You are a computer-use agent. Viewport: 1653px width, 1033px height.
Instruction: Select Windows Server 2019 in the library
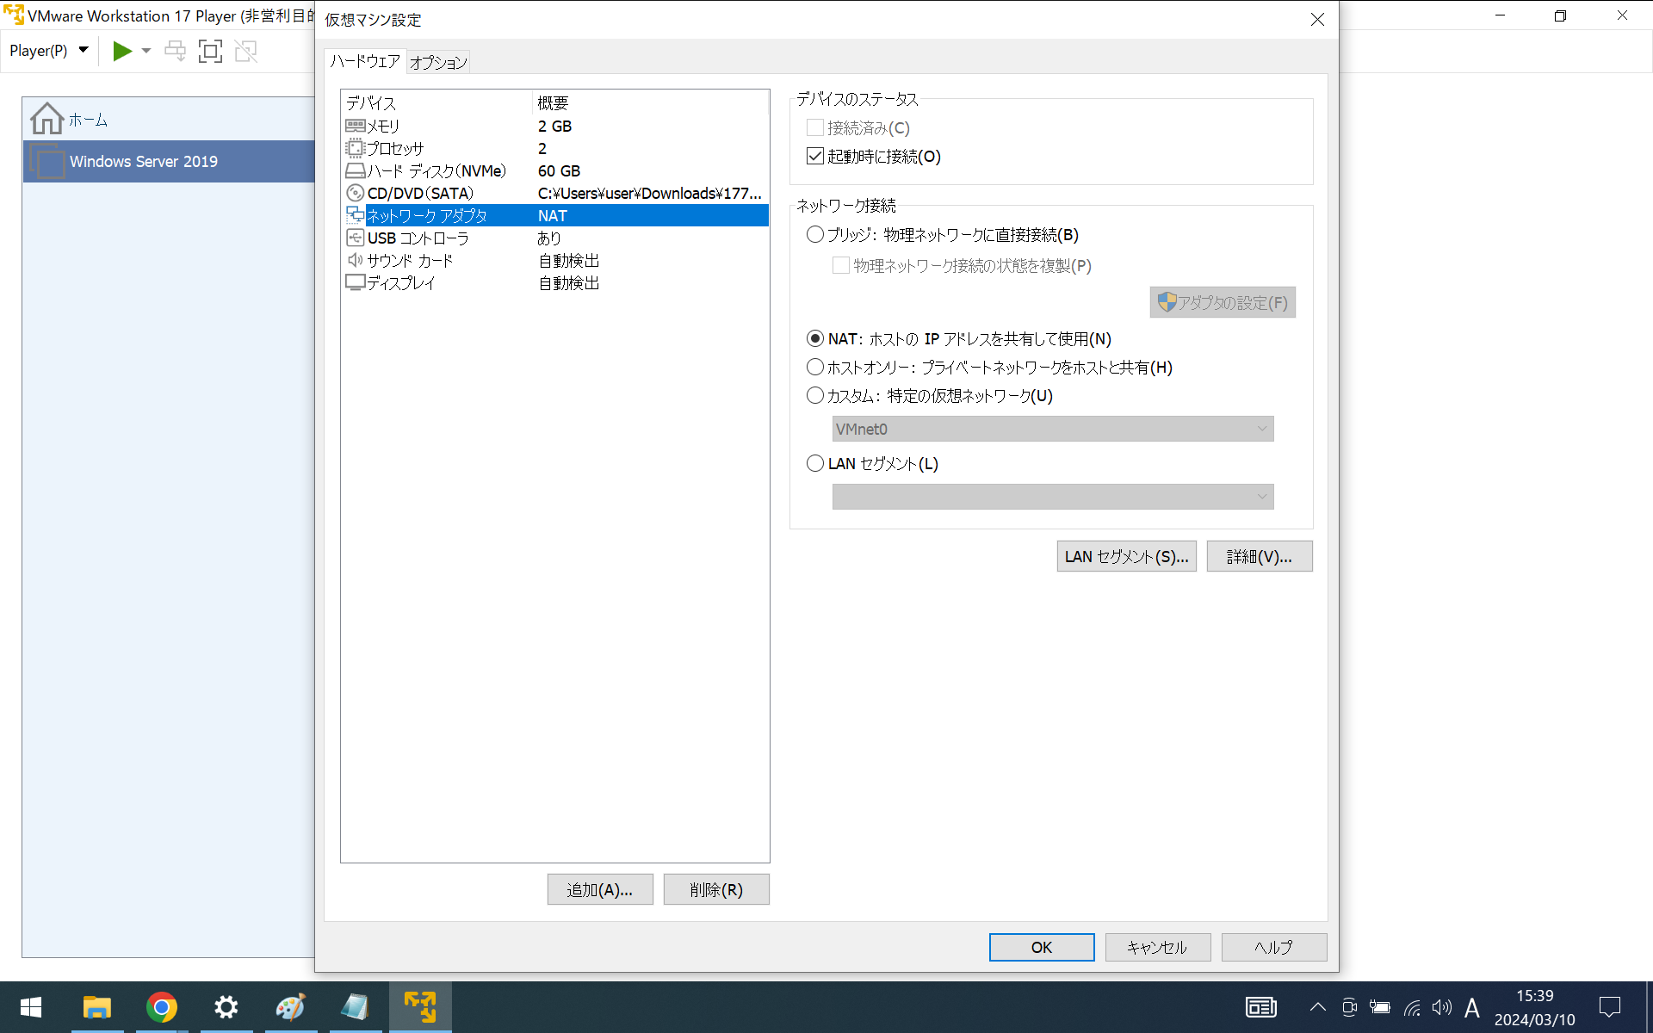coord(144,161)
